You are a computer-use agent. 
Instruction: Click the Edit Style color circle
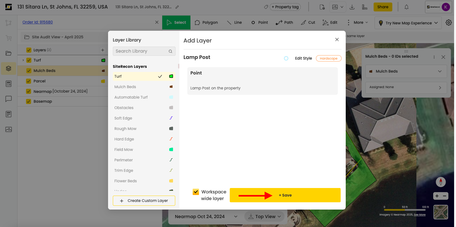click(x=286, y=58)
